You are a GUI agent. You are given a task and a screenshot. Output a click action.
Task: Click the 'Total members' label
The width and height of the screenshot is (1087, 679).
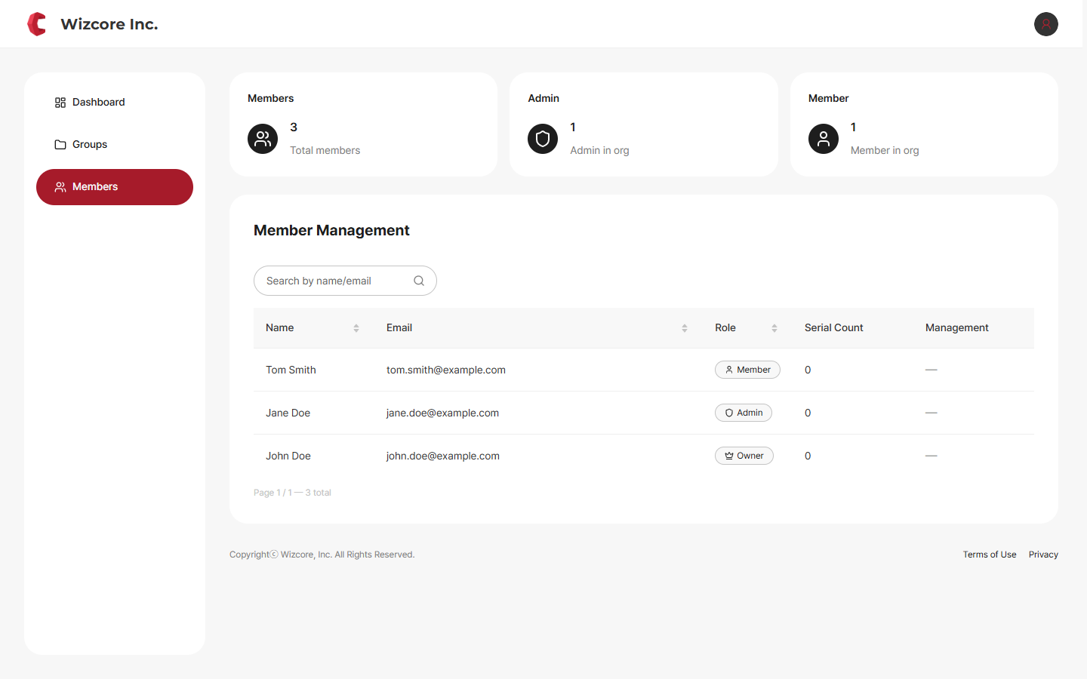[325, 150]
